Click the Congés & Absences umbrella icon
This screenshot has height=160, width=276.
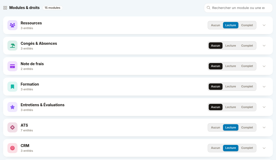12,46
